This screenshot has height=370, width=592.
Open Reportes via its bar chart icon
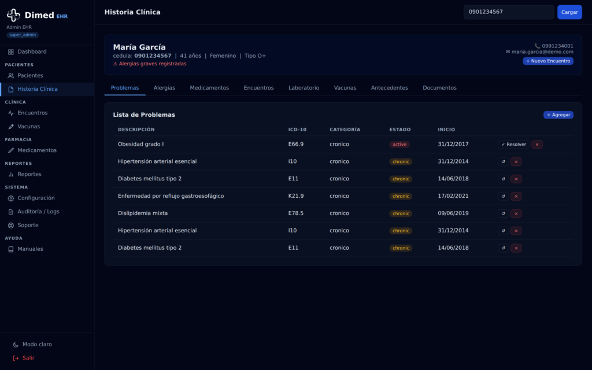coord(11,174)
